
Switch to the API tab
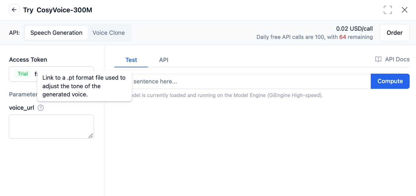tap(163, 60)
